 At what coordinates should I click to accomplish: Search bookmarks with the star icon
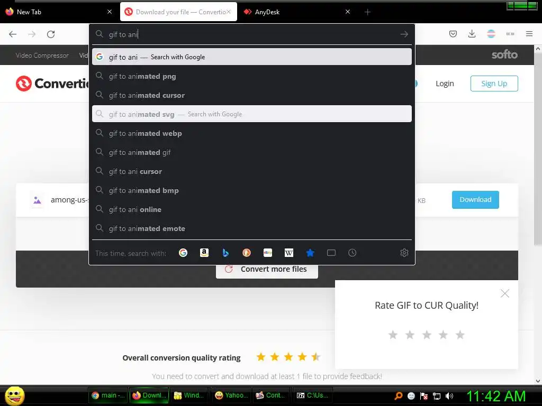(310, 253)
